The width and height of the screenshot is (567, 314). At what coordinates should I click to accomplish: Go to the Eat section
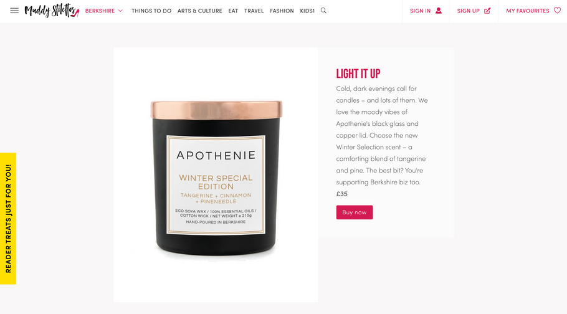click(x=233, y=11)
